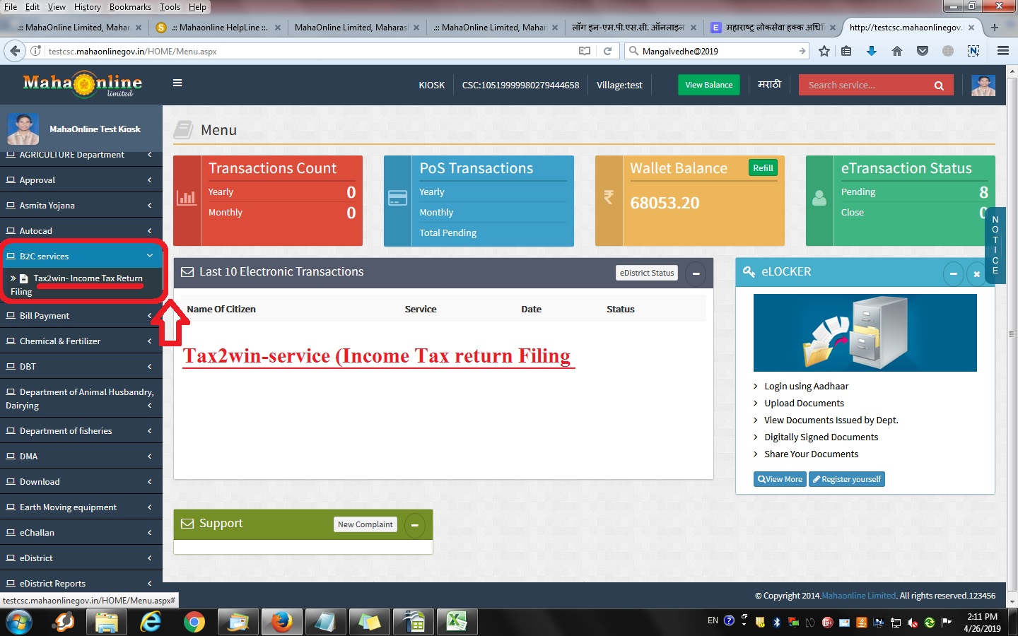
Task: Expand the Autocad sidebar menu
Action: tap(81, 231)
